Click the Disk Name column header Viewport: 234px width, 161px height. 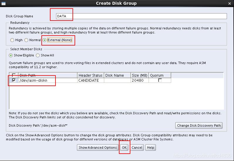117,75
